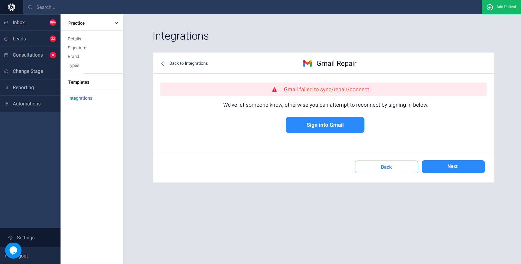Viewport: 521px width, 264px height.
Task: Click the Settings gear icon
Action: click(10, 238)
